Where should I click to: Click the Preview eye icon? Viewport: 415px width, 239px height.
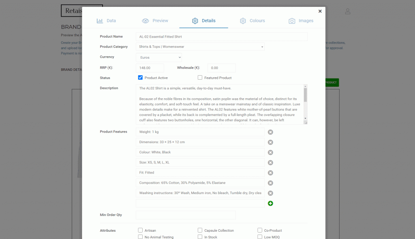tap(145, 21)
